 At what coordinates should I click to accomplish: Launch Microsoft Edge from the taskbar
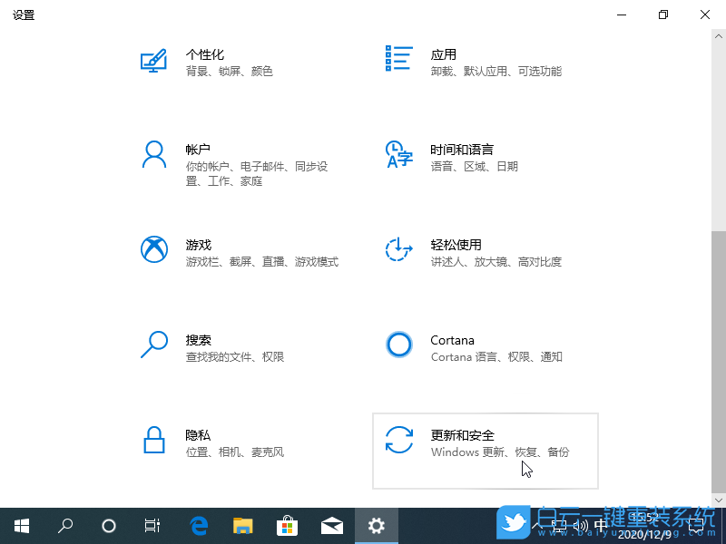(199, 526)
